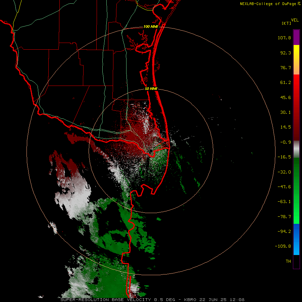
Task: Click the 30.1 velocity scale value
Action: coord(286,112)
